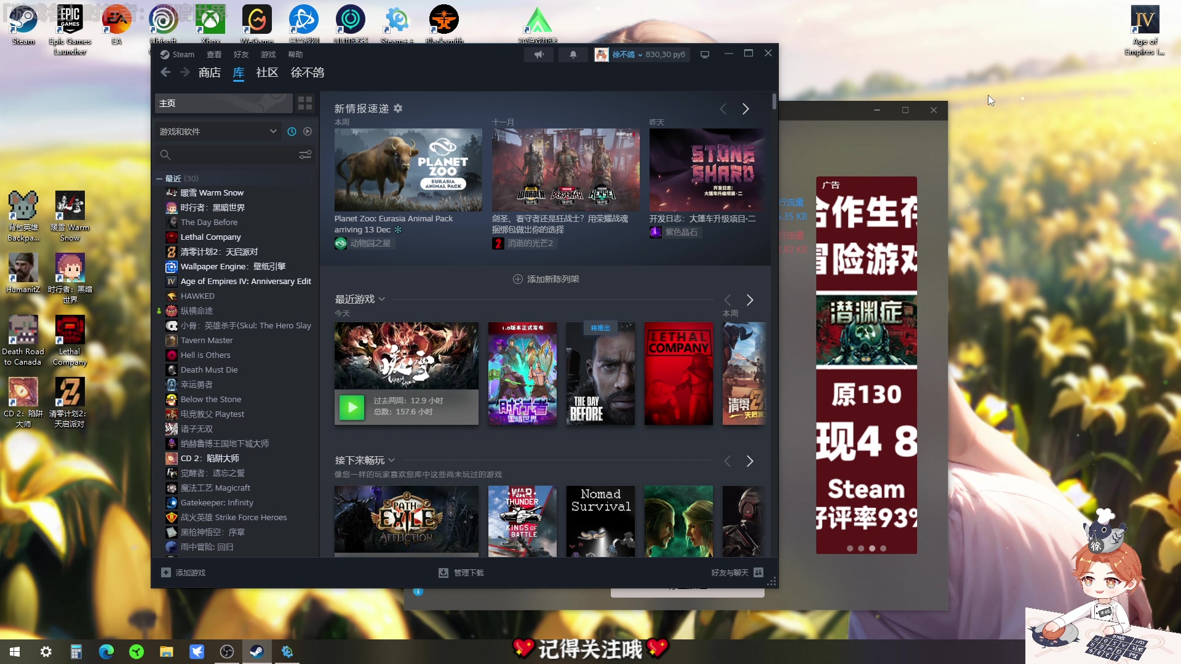Switch to the 商店 (Store) tab

210,73
